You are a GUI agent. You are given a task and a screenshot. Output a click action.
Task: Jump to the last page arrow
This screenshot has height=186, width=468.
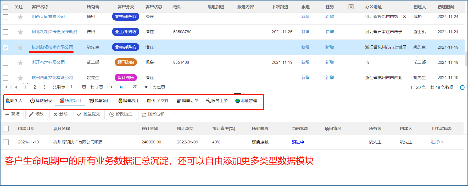121,87
